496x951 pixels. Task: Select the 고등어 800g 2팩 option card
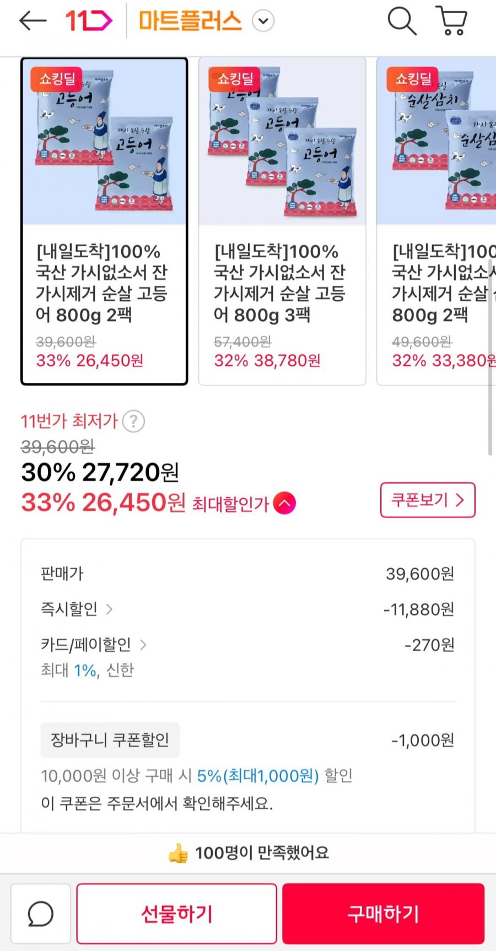tap(104, 221)
